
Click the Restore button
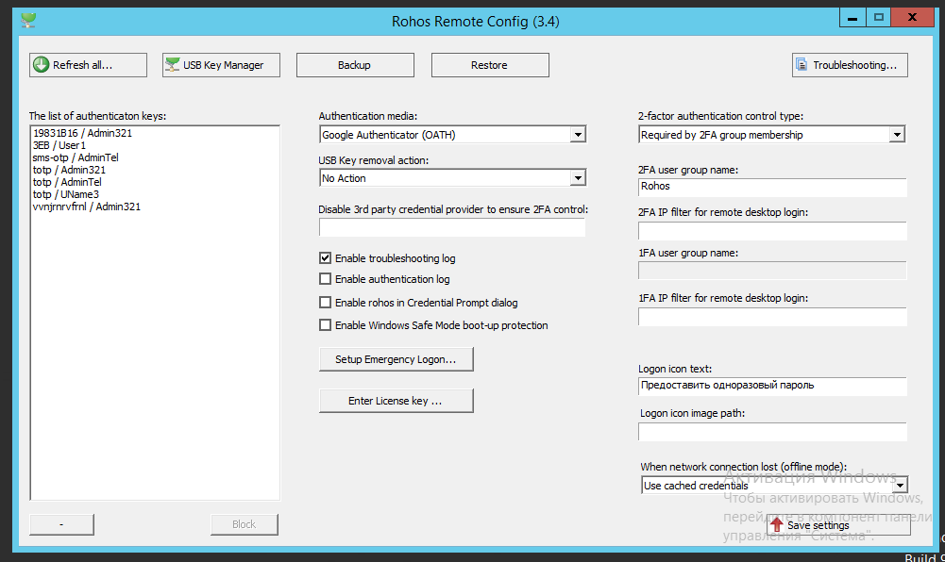pos(490,65)
